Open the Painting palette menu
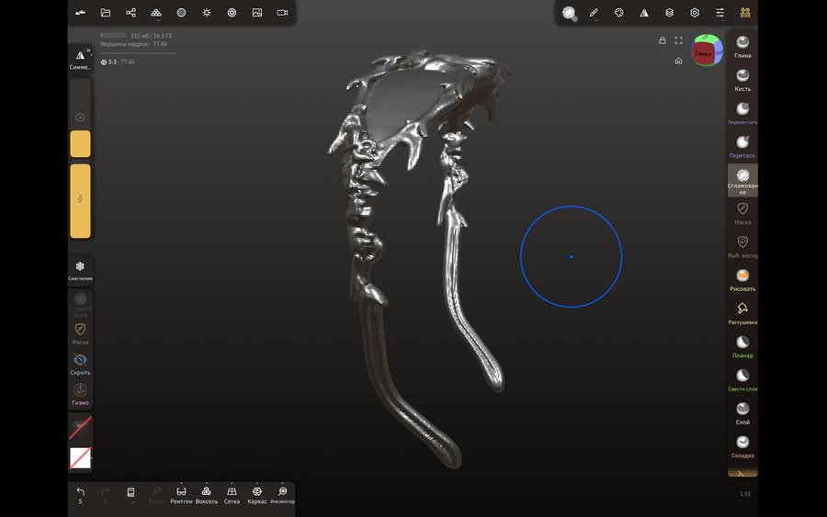 [619, 13]
